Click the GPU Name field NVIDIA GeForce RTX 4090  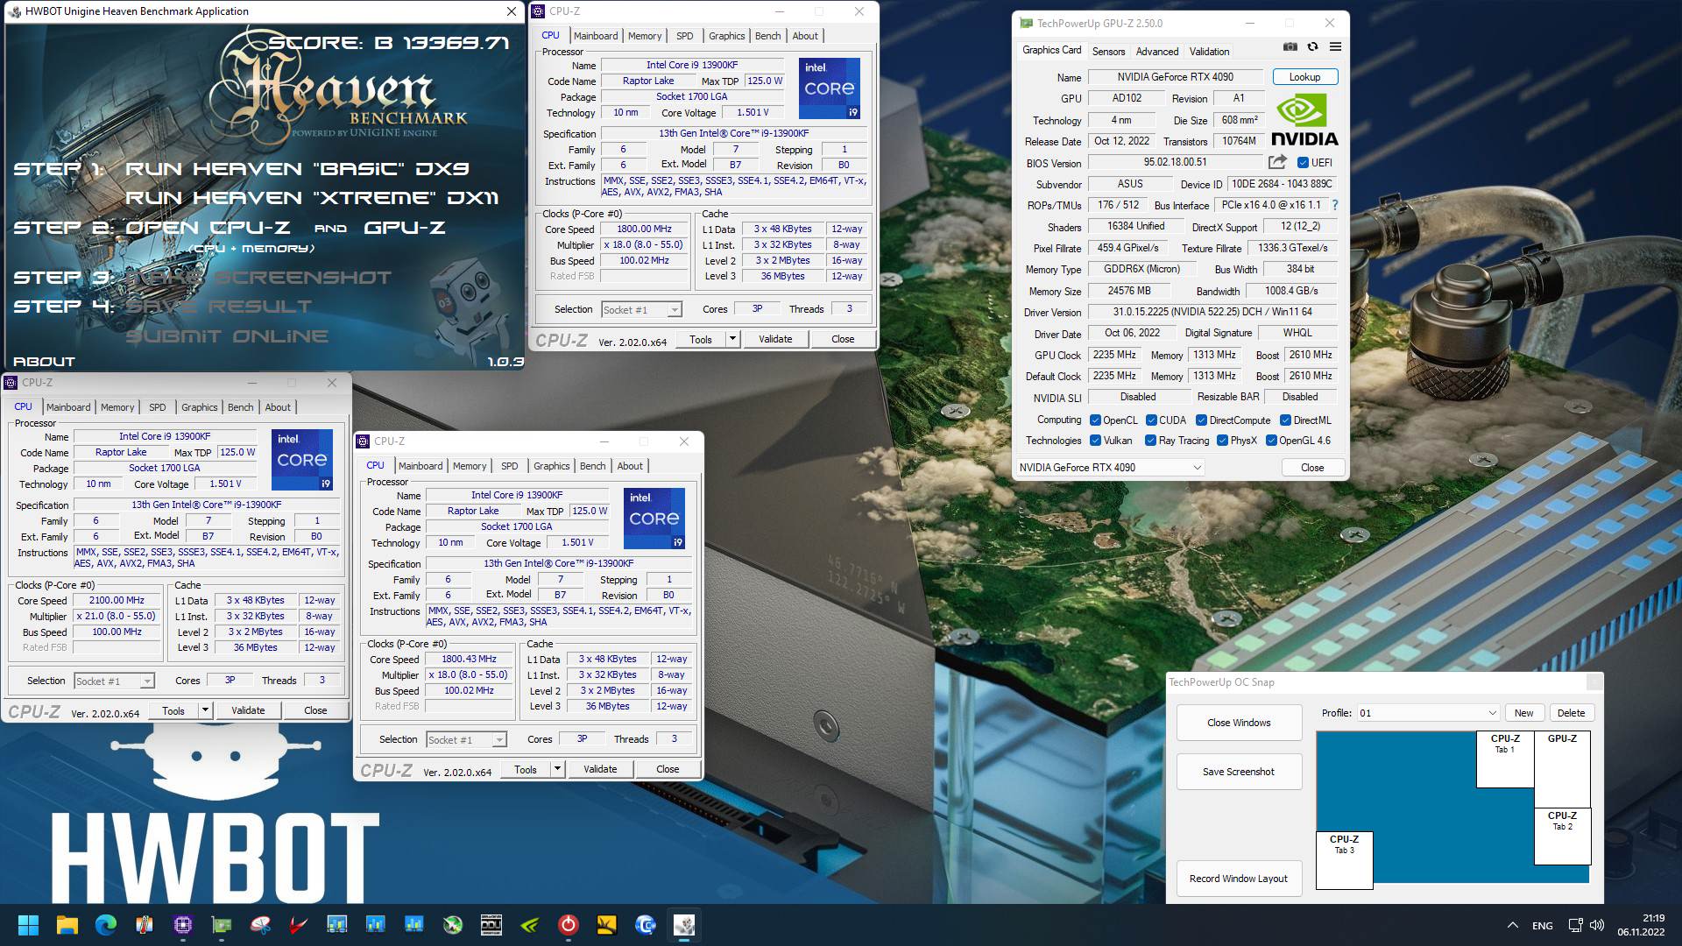point(1175,77)
